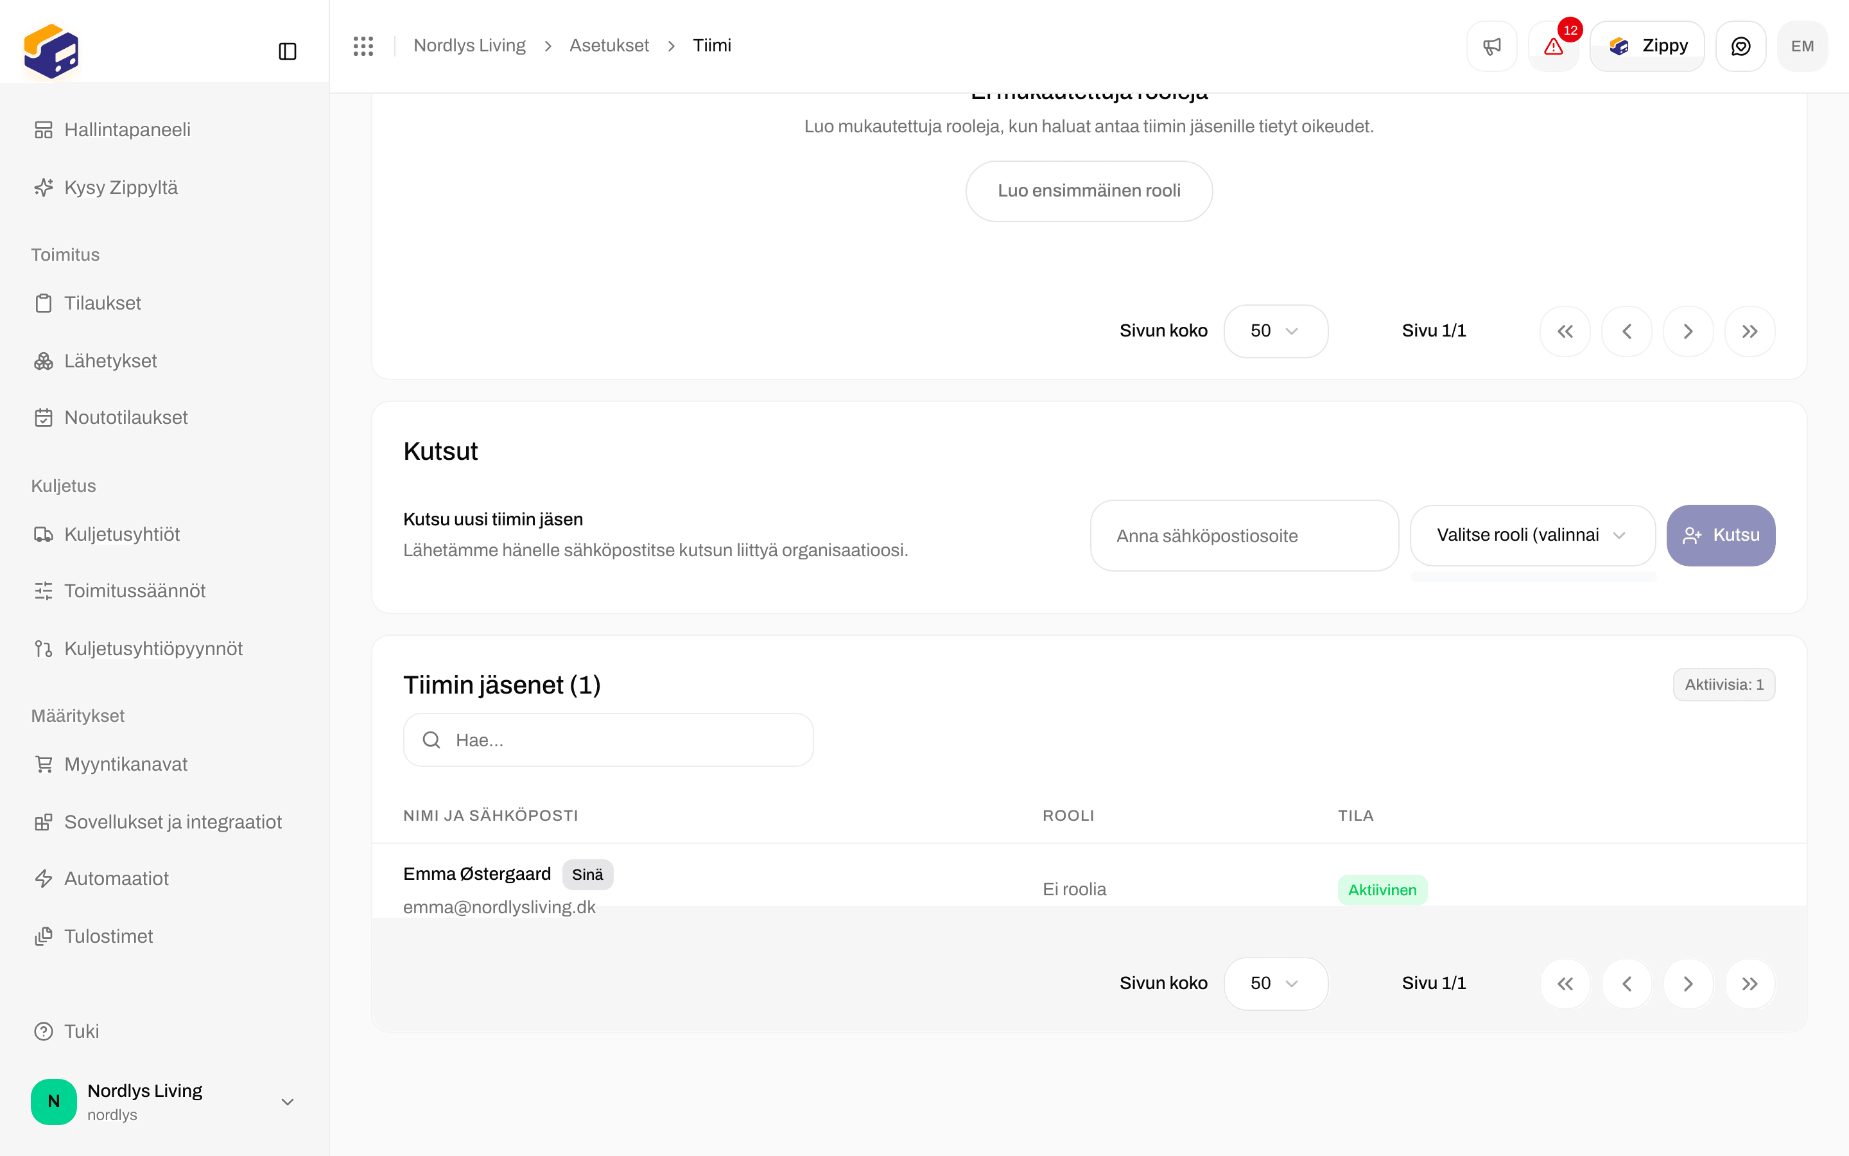The image size is (1849, 1156).
Task: Open roles Sivun koko 50 dropdown
Action: tap(1275, 331)
